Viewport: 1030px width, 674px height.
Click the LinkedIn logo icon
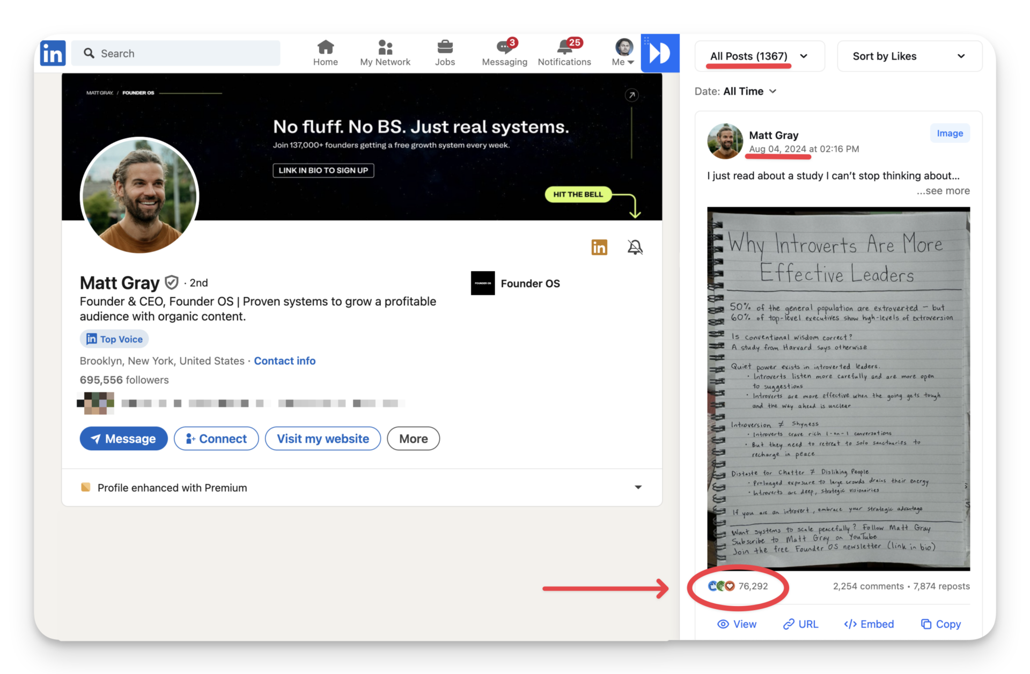click(x=53, y=54)
